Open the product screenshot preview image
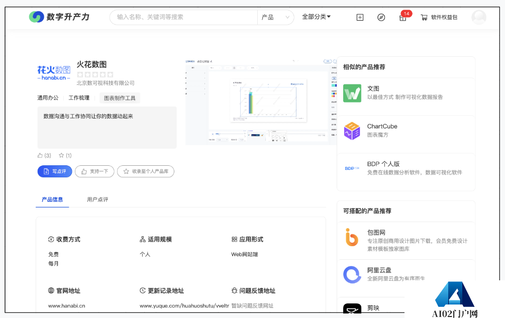 (261, 101)
